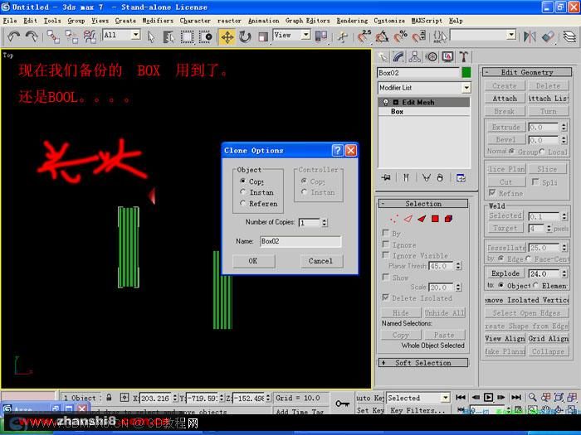The height and width of the screenshot is (435, 581).
Task: Choose Polygon sub-object selection icon
Action: (435, 219)
